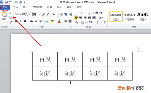The image size is (151, 93).
Task: Click the Redo icon in quick access toolbar
Action: [16, 2]
